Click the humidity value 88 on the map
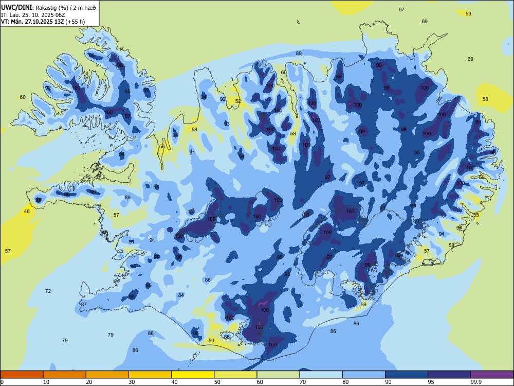 click(208, 279)
